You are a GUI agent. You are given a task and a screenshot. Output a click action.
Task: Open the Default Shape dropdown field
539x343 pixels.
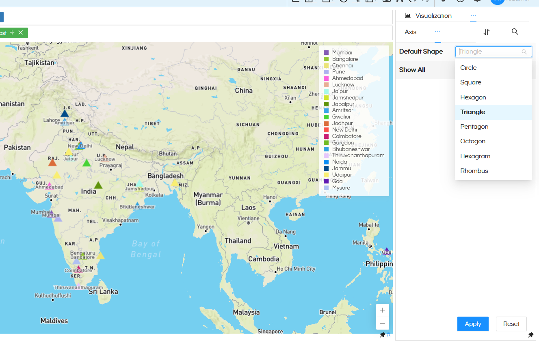493,52
